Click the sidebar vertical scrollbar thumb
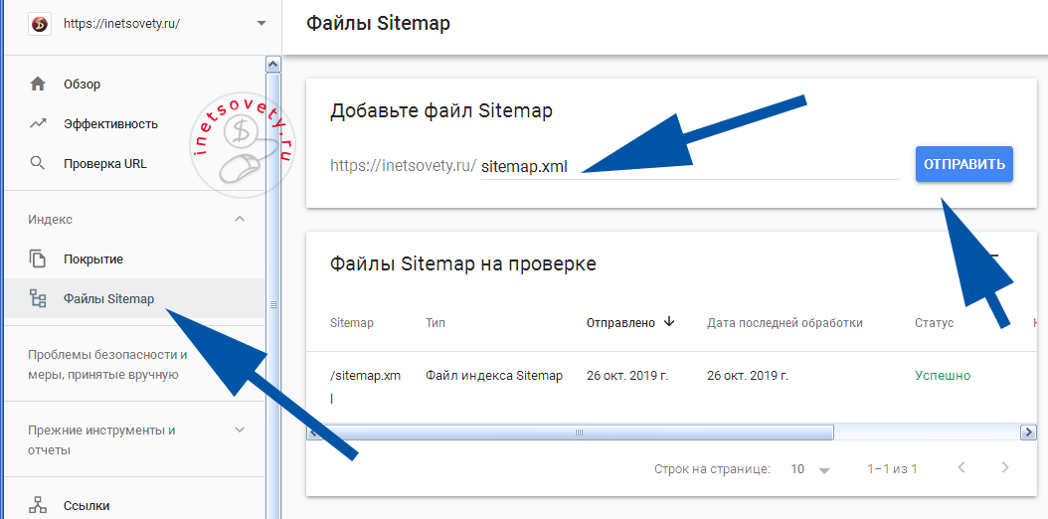This screenshot has height=519, width=1048. 272,305
